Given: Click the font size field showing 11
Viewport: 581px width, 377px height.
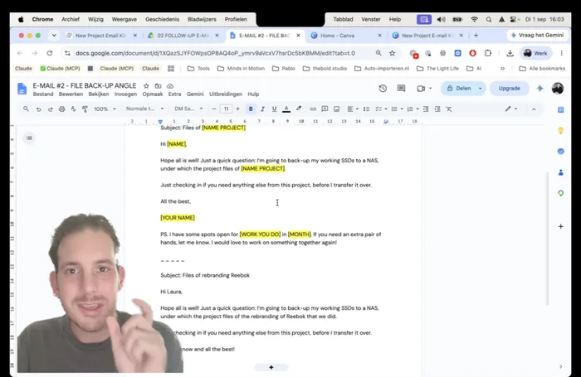Looking at the screenshot, I should (226, 109).
